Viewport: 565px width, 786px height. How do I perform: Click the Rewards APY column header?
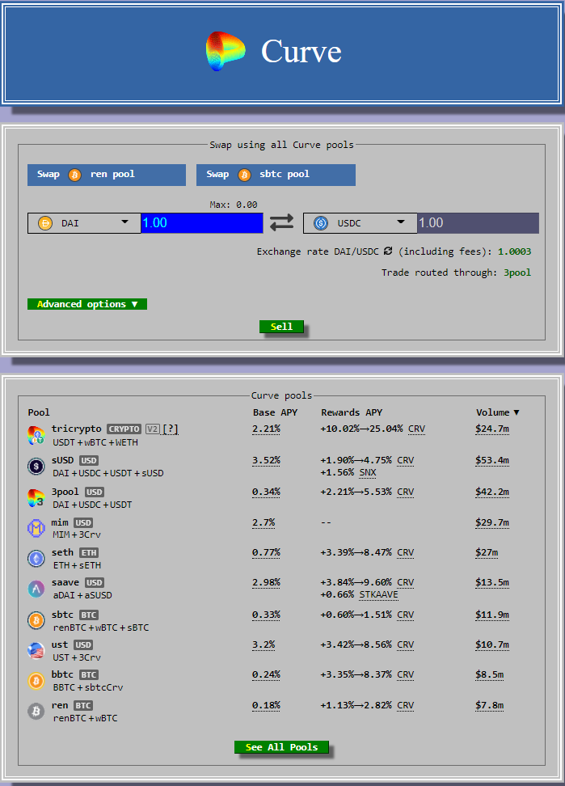[x=352, y=412]
